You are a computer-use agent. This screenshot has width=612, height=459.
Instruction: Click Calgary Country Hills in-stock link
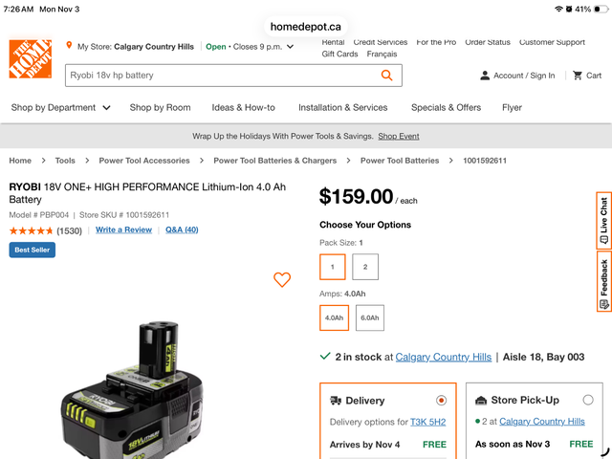(444, 357)
